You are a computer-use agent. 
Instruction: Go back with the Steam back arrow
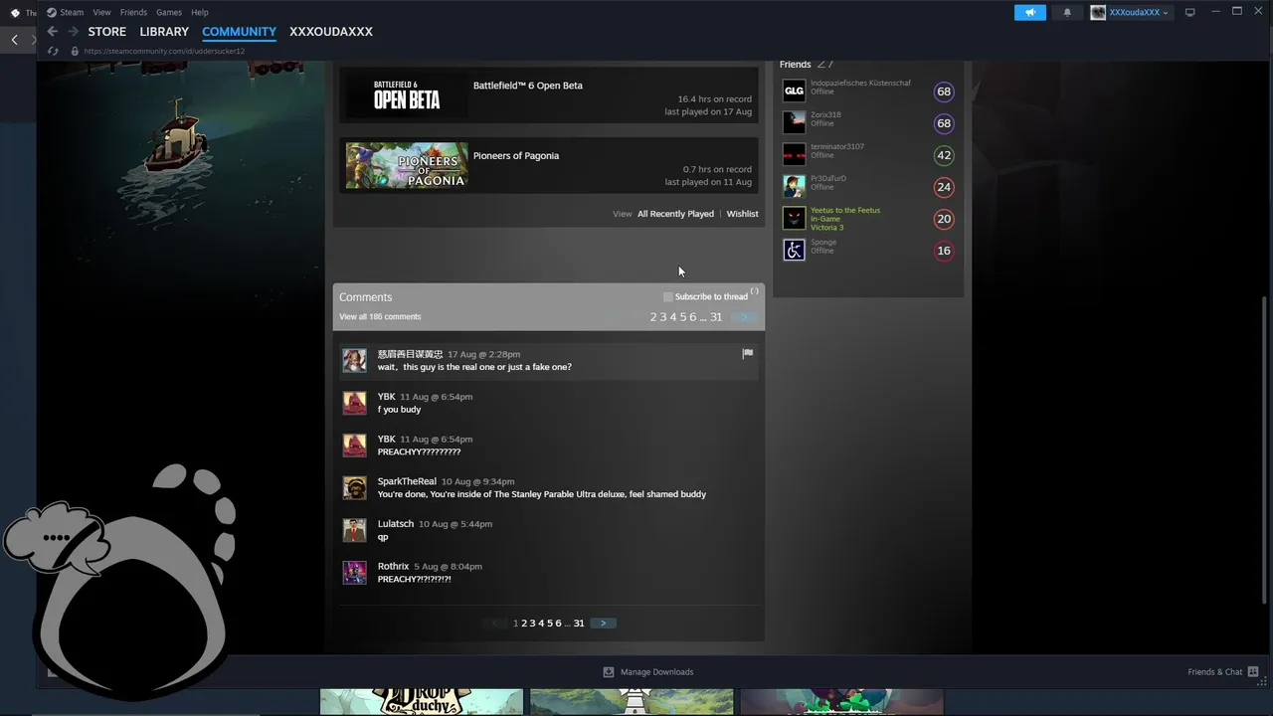point(53,32)
